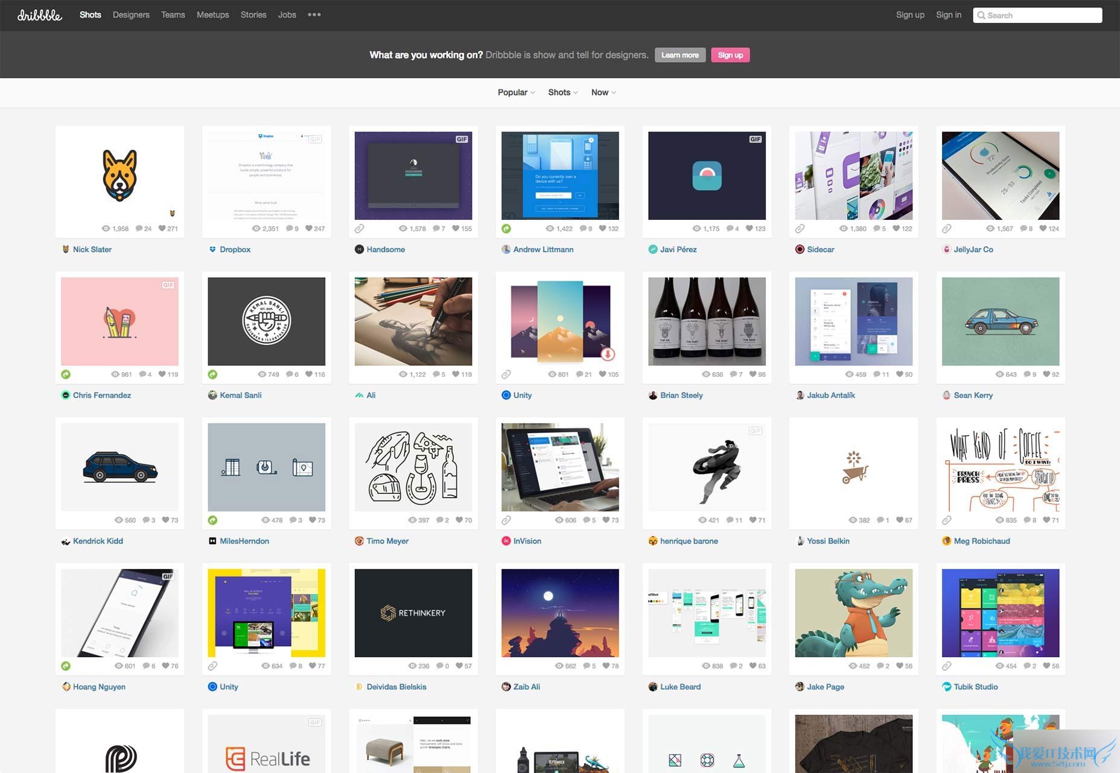Go to Stories in the navigation
The height and width of the screenshot is (773, 1120).
[x=253, y=14]
